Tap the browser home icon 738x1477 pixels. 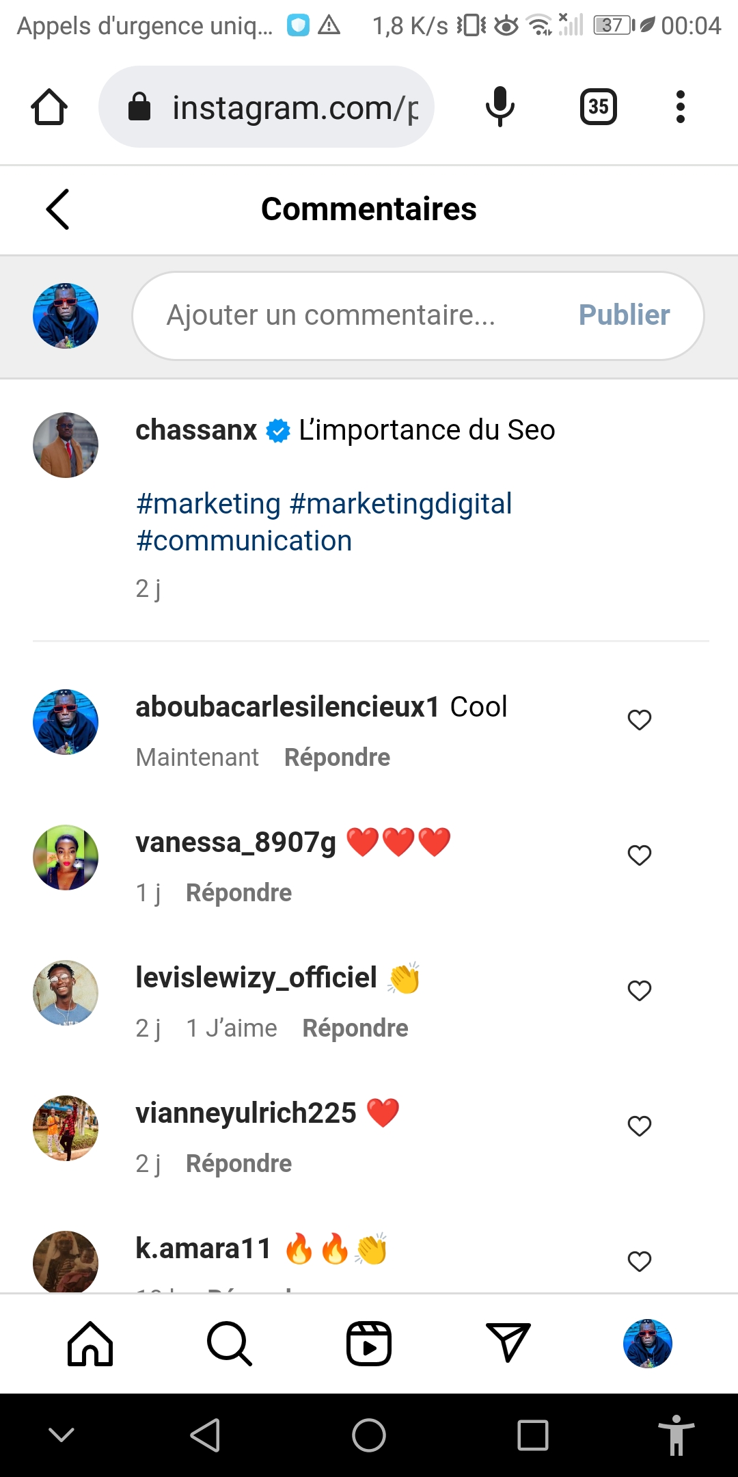pyautogui.click(x=49, y=107)
